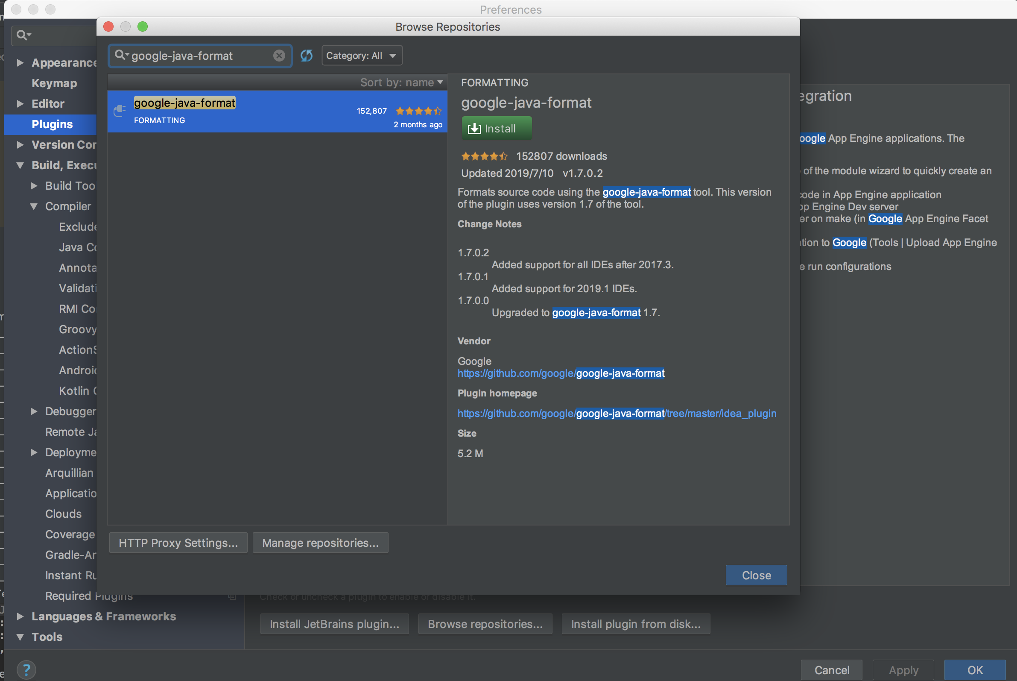Select Android Compilers tree item

click(77, 370)
